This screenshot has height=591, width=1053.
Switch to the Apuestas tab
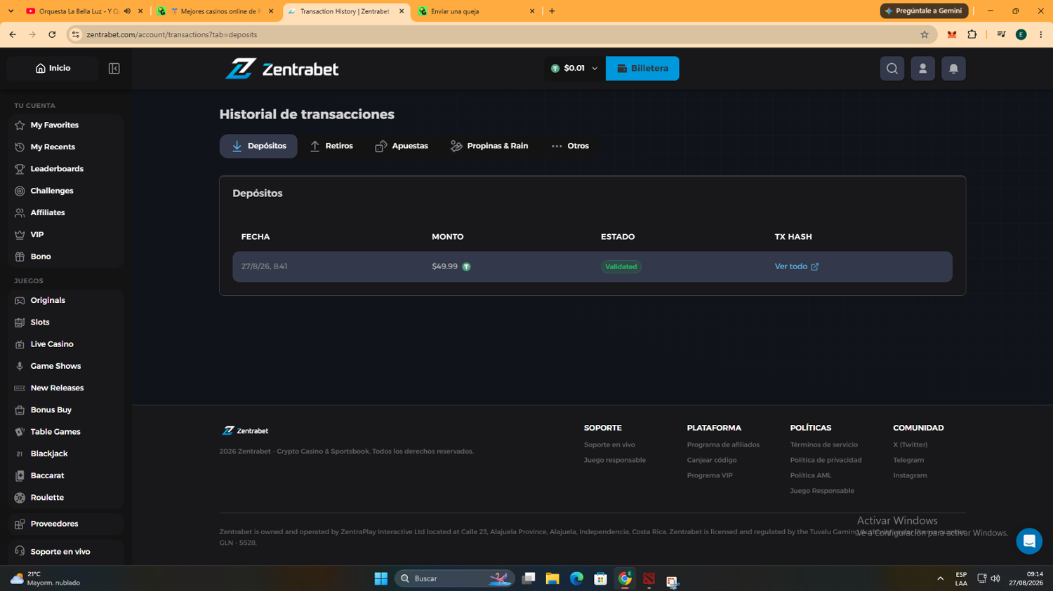pyautogui.click(x=402, y=146)
